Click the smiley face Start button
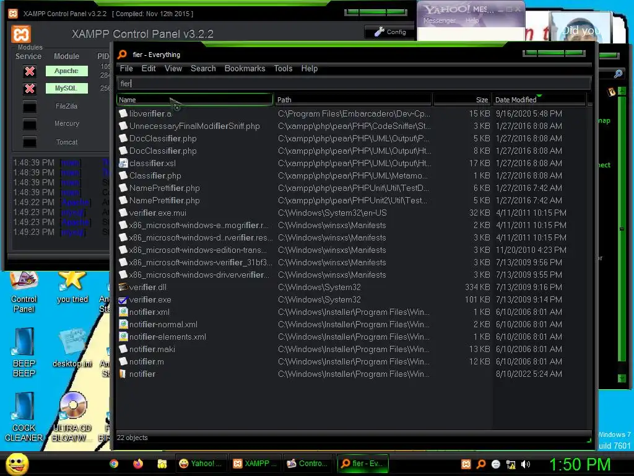Screen dimensions: 634x476 pos(17,464)
